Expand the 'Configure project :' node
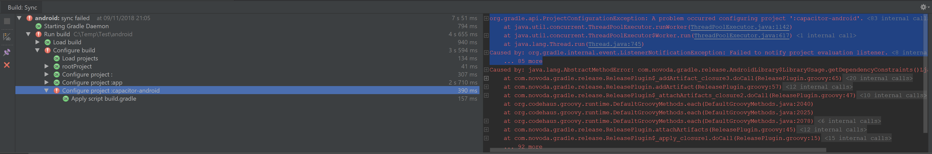 pos(47,74)
